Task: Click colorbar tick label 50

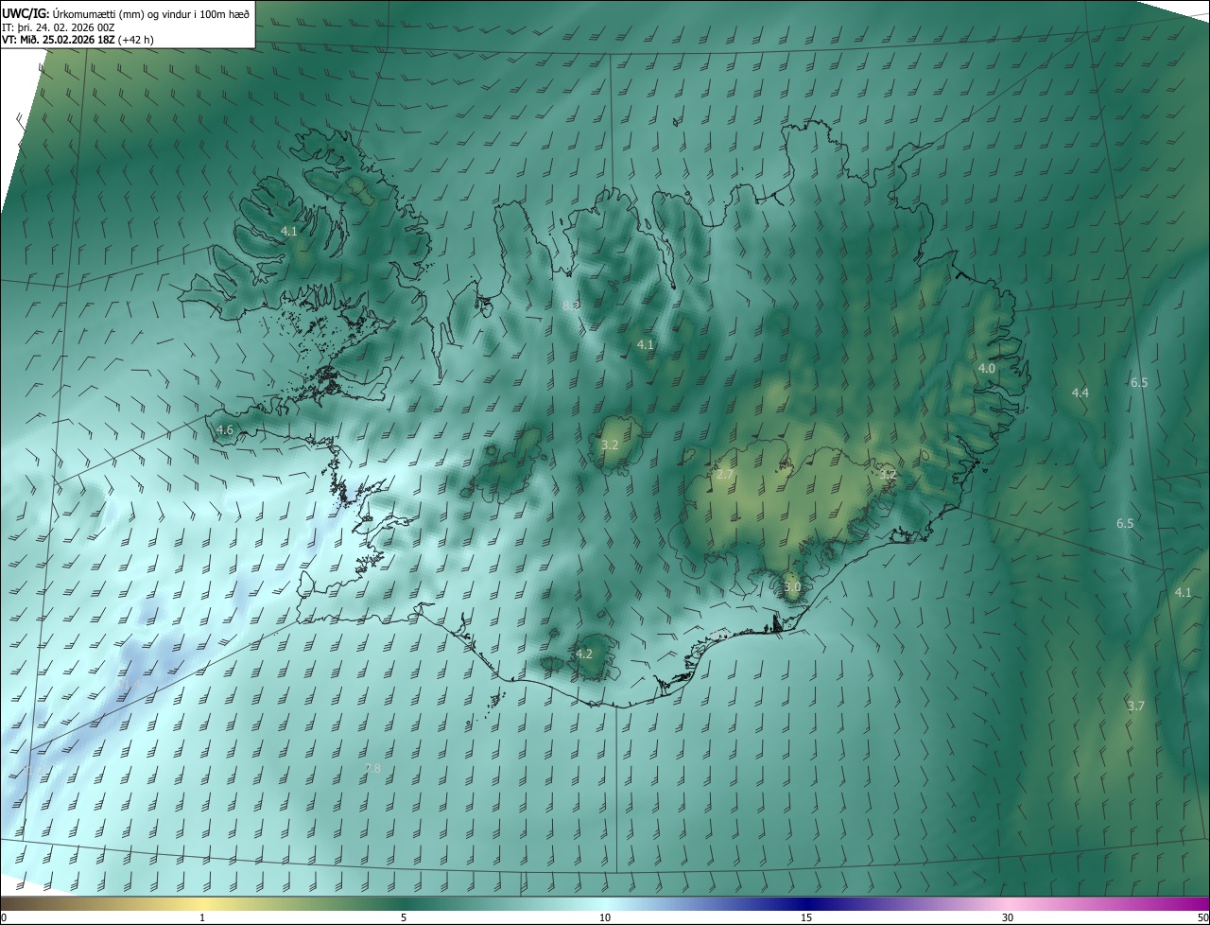Action: tap(1202, 917)
